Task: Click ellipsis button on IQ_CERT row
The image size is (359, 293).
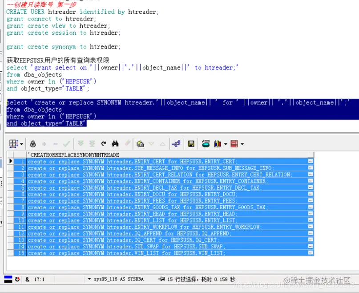Action: pos(311,240)
